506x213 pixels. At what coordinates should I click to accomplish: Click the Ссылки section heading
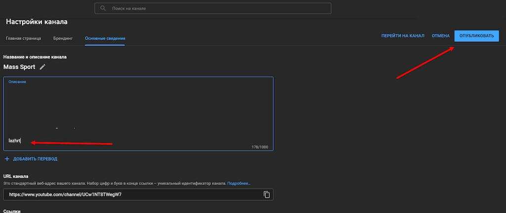12,211
